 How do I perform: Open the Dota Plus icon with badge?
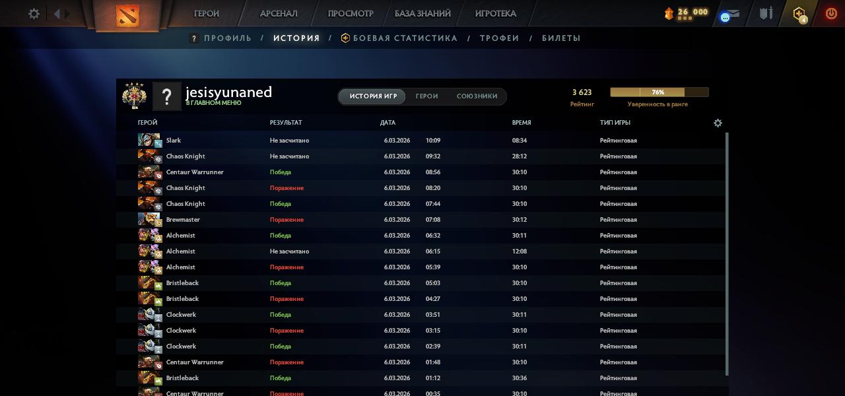(x=799, y=14)
